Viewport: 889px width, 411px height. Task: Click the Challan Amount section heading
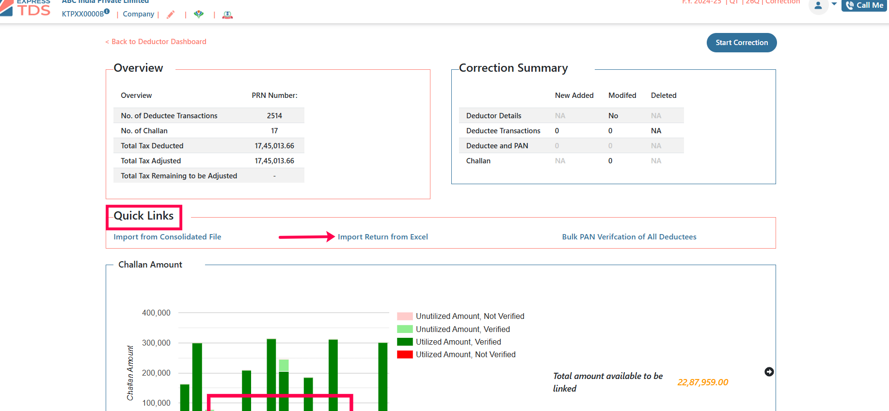pos(150,265)
